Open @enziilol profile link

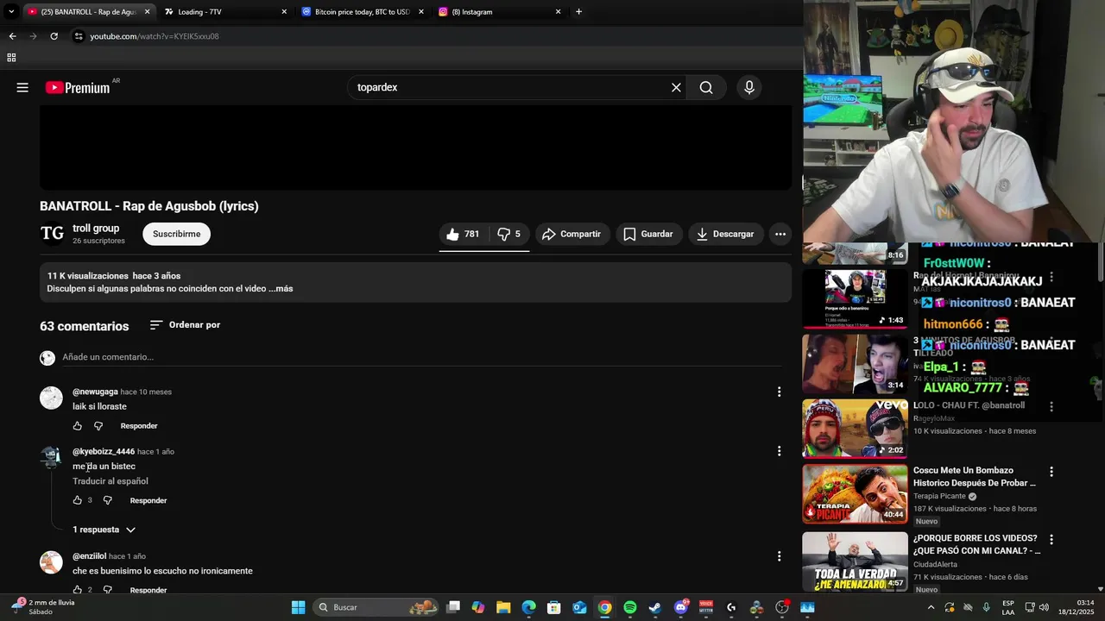pyautogui.click(x=89, y=556)
